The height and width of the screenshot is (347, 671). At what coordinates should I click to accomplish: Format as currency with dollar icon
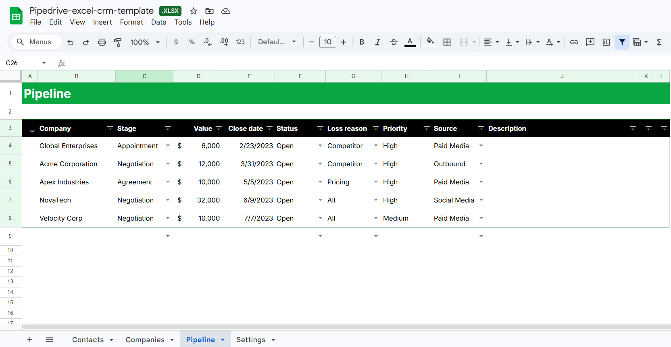[x=176, y=42]
